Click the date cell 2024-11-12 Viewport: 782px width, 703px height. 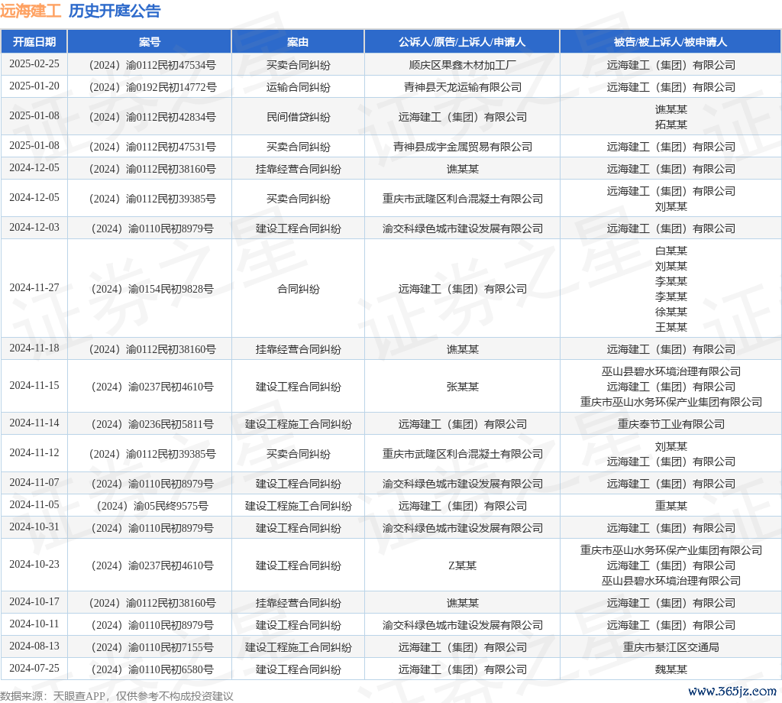pos(34,453)
